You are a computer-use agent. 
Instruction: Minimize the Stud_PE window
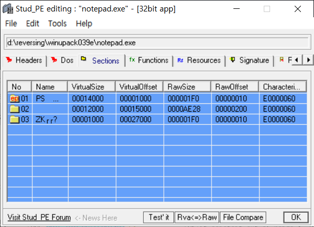point(237,9)
